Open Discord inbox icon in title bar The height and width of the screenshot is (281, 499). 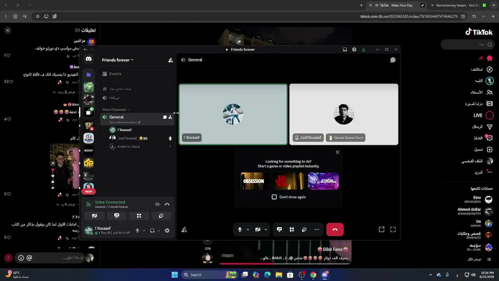[345, 50]
